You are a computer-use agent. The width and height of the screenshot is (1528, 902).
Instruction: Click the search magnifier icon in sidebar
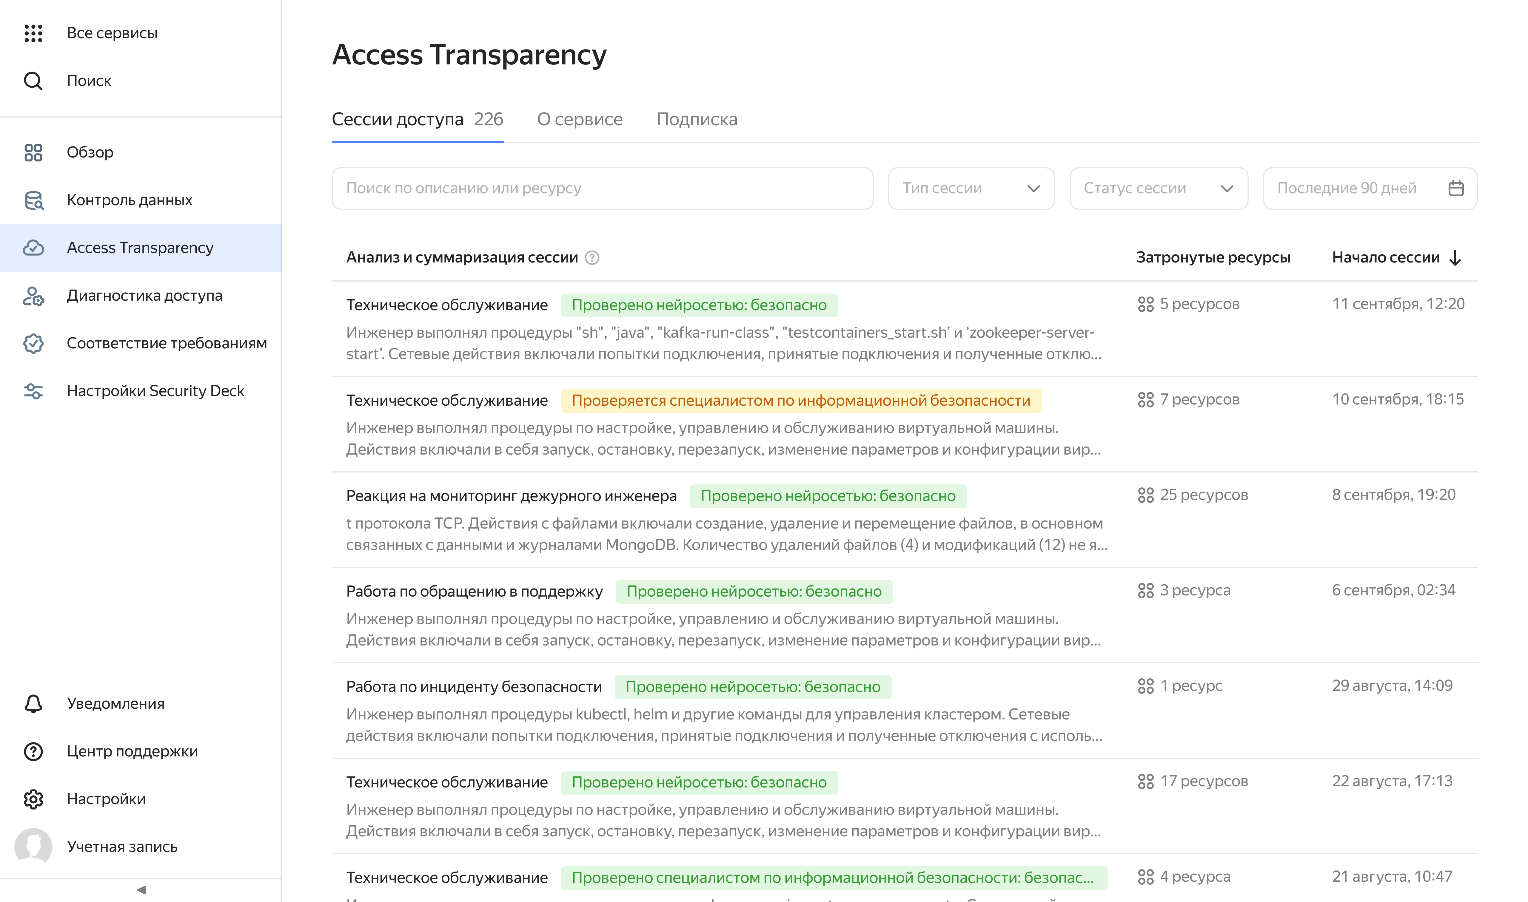point(33,81)
